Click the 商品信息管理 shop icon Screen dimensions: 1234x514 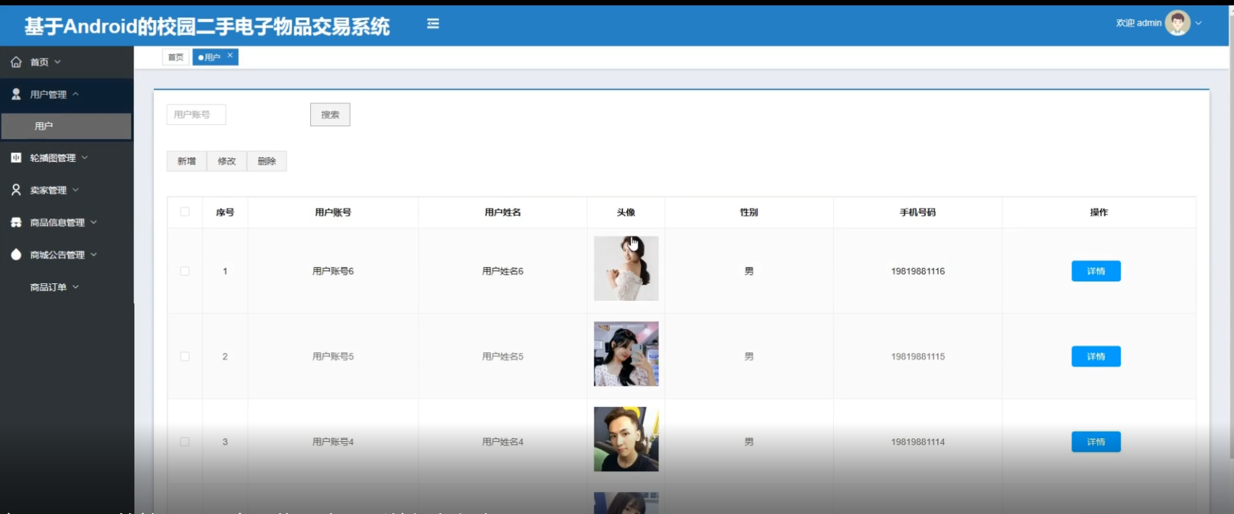(x=16, y=223)
